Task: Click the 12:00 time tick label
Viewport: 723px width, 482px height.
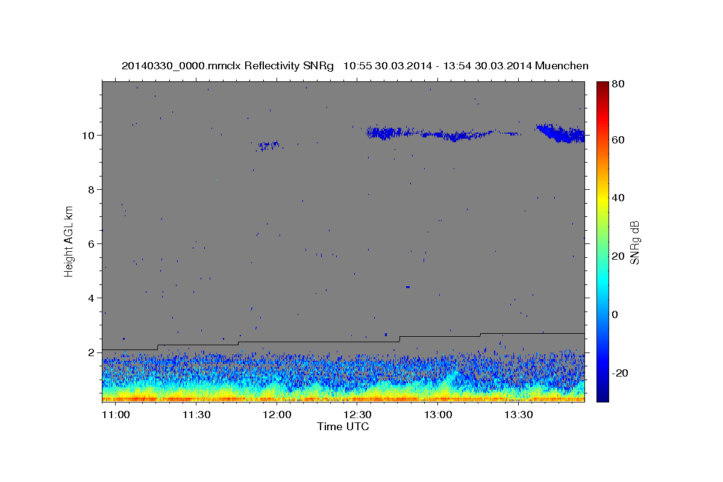Action: click(277, 415)
